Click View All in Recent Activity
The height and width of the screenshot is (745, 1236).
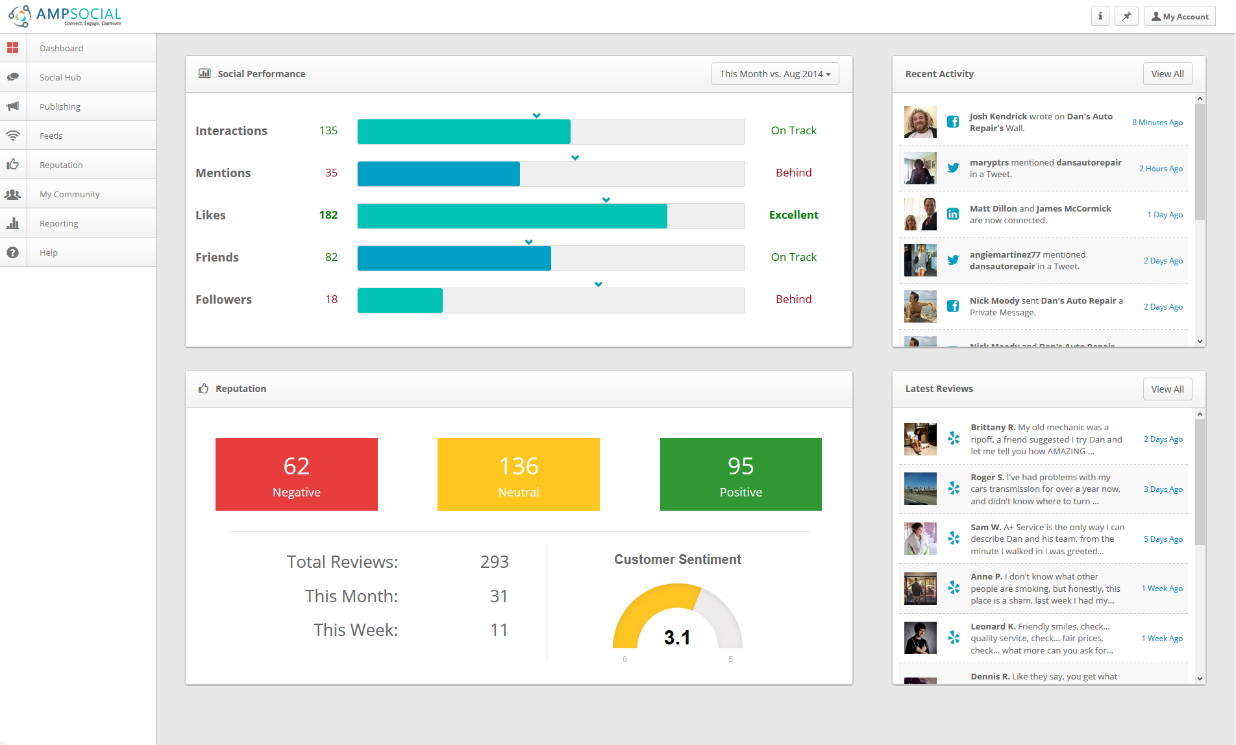click(1167, 74)
